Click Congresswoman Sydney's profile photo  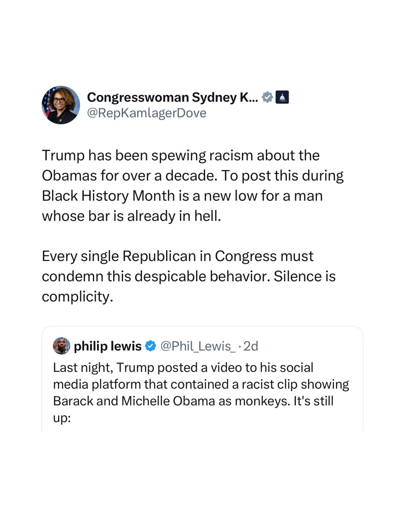[x=61, y=105]
